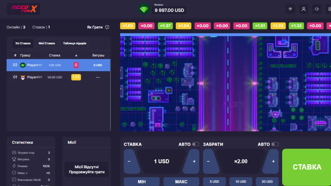Click the How to Play help icon
This screenshot has width=331, height=186.
[x=107, y=27]
